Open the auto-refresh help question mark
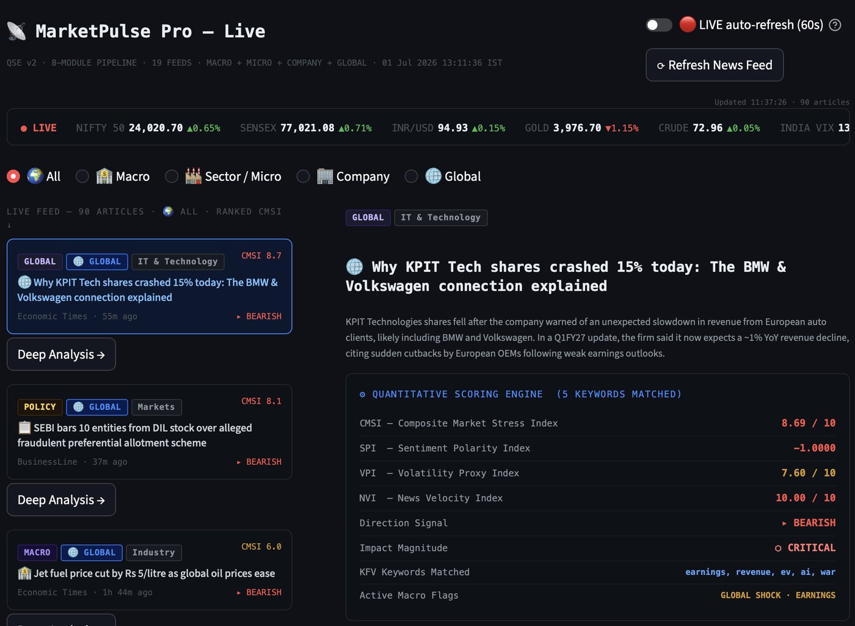Screen dimensions: 855x626 (835, 25)
